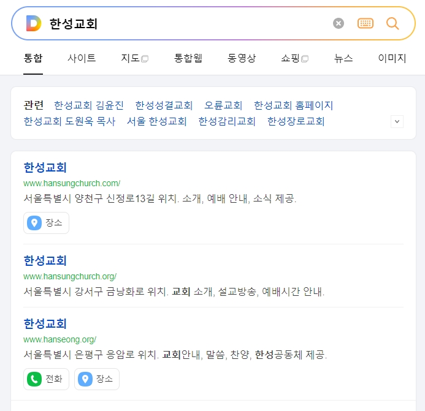Click description text 서울특별시 은평구 응암로 위치
This screenshot has width=425, height=411.
tap(91, 355)
